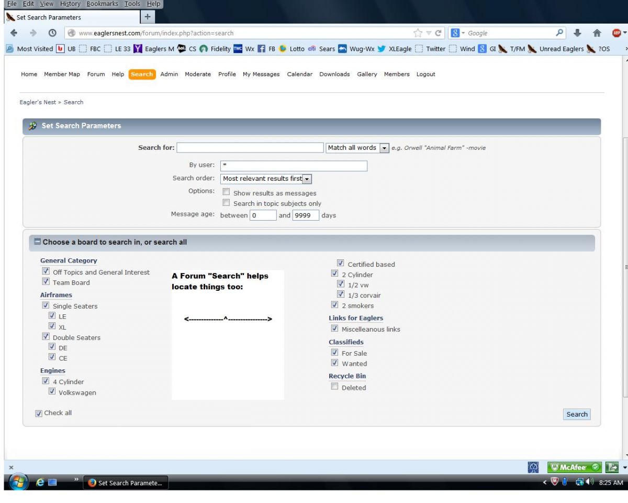Open the Adblock Plus ABP icon
The image size is (628, 503).
(x=615, y=33)
